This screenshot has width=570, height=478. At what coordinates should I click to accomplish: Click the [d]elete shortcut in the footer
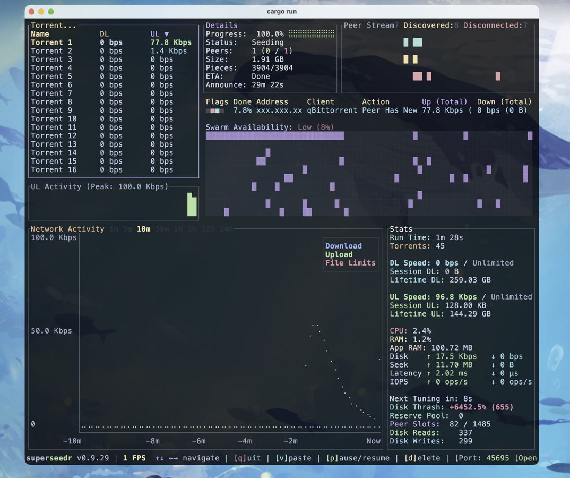[422, 458]
